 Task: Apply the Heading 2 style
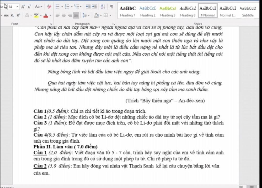point(148,11)
